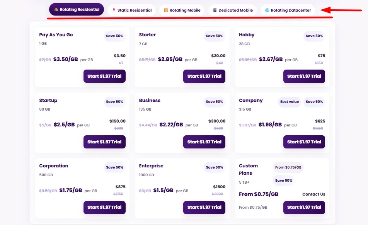
Task: View the Rotating Mobile pricing tab
Action: pyautogui.click(x=182, y=10)
